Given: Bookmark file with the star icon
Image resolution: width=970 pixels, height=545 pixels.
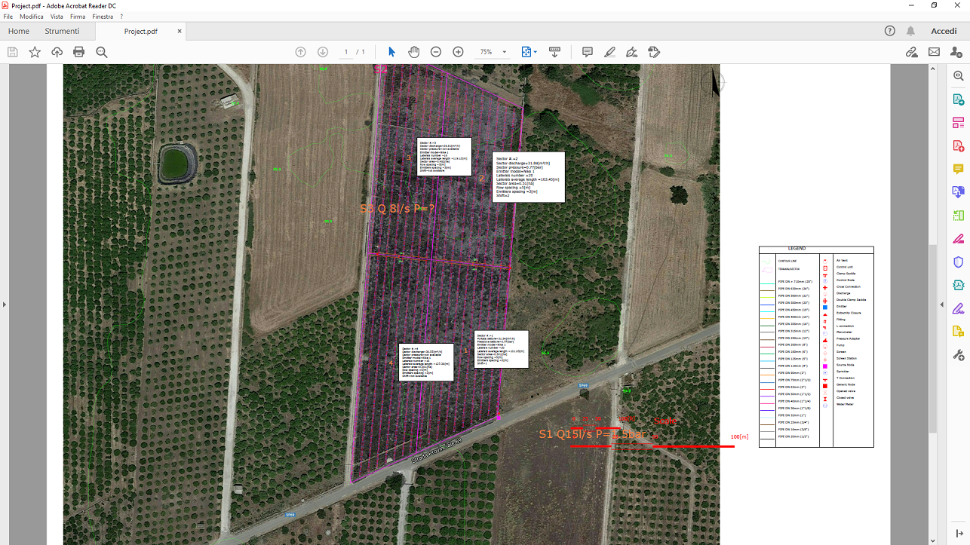Looking at the screenshot, I should (35, 52).
